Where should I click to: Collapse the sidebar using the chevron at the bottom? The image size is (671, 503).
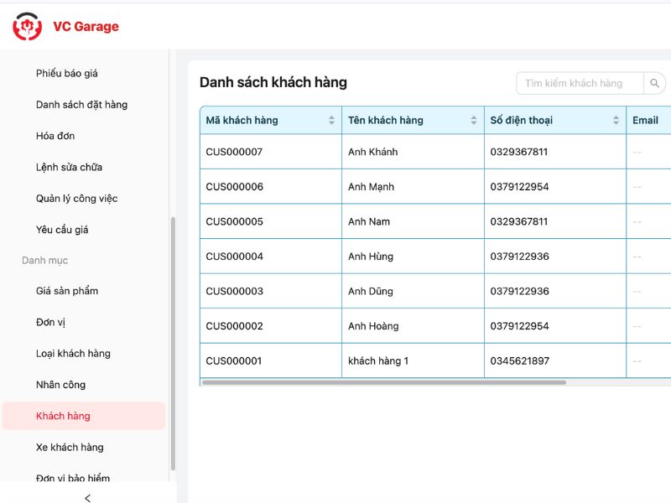tap(86, 497)
